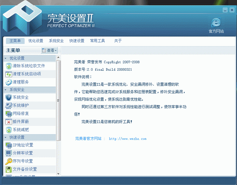
Task: Select IP地址设置 in the sidebar
Action: (30, 145)
